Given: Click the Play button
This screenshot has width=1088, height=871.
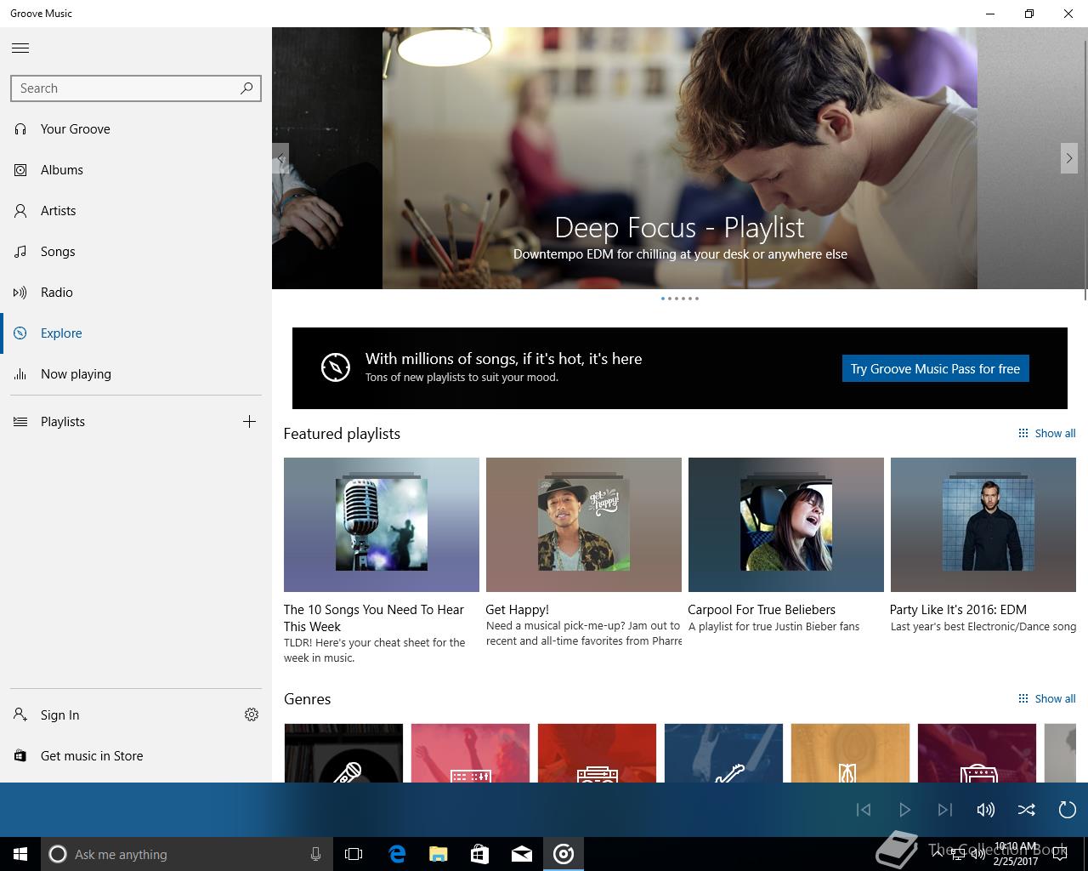Looking at the screenshot, I should point(904,810).
